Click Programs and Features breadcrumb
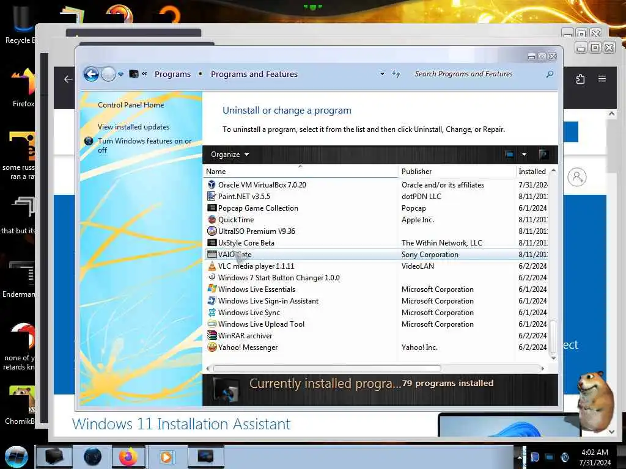 [x=254, y=74]
